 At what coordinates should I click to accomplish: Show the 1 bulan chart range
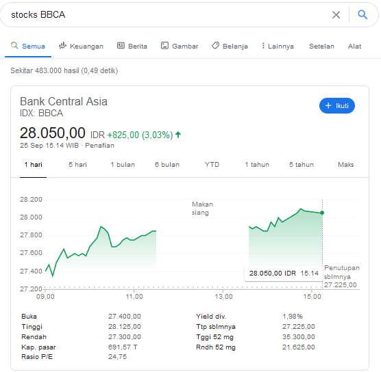[123, 164]
